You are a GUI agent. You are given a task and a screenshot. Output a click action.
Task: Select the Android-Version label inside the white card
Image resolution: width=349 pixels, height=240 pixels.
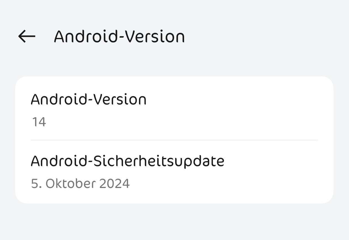[88, 100]
